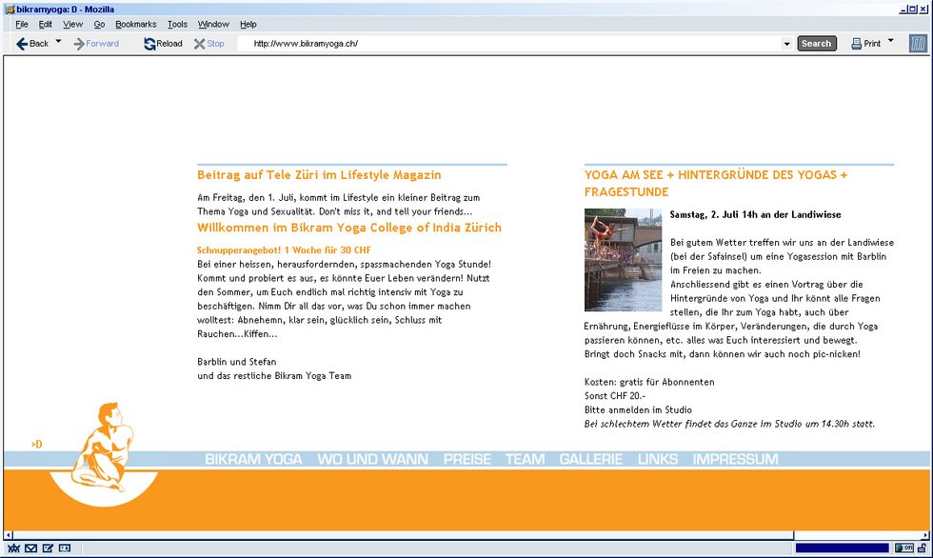933x558 pixels.
Task: Click heading 'Willkommen im Bikram Yoga College of India Zürich'
Action: pos(349,228)
